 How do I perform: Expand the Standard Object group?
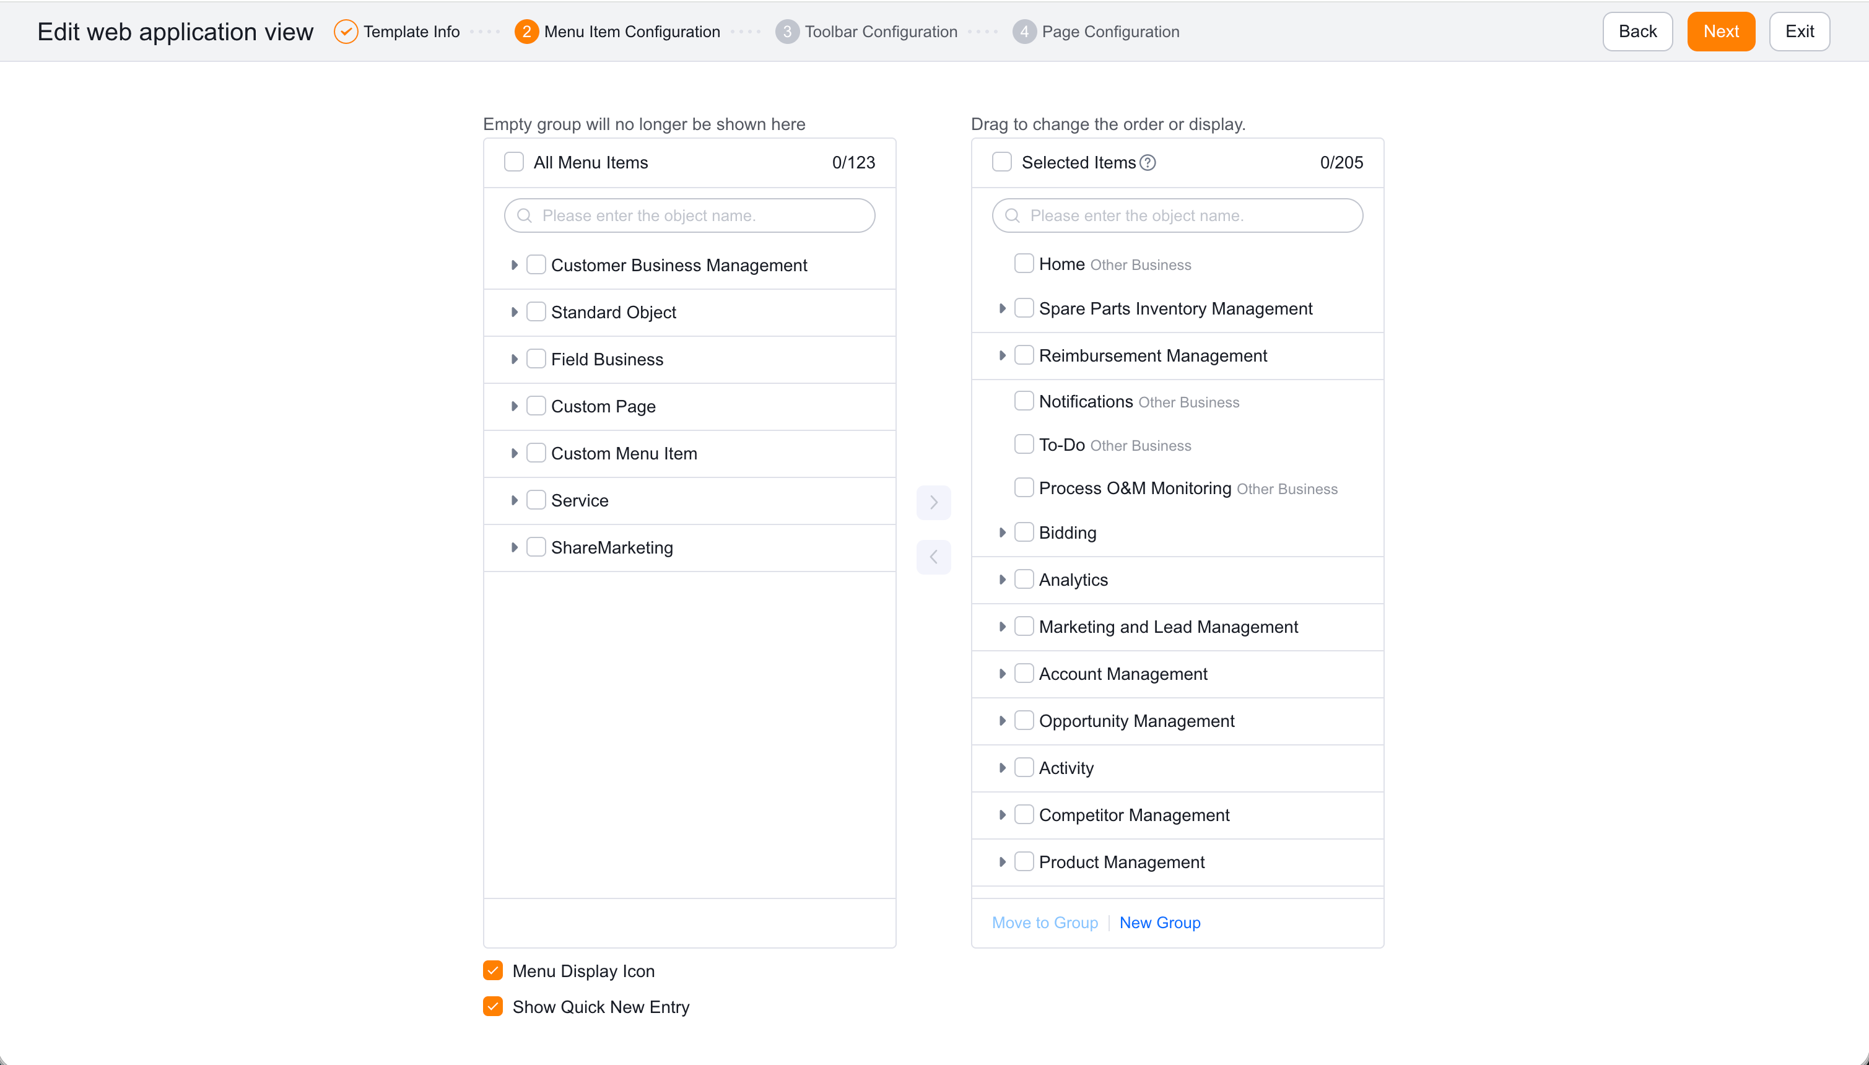click(514, 312)
